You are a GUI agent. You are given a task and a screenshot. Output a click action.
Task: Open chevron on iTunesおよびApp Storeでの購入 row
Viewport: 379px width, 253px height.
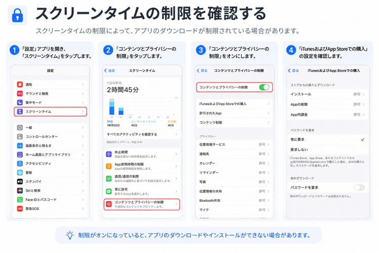(x=268, y=104)
